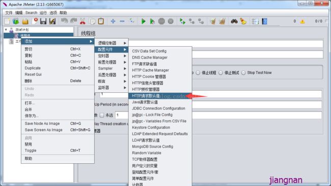
Task: Click the Copy icon in the toolbar
Action: [x=92, y=21]
